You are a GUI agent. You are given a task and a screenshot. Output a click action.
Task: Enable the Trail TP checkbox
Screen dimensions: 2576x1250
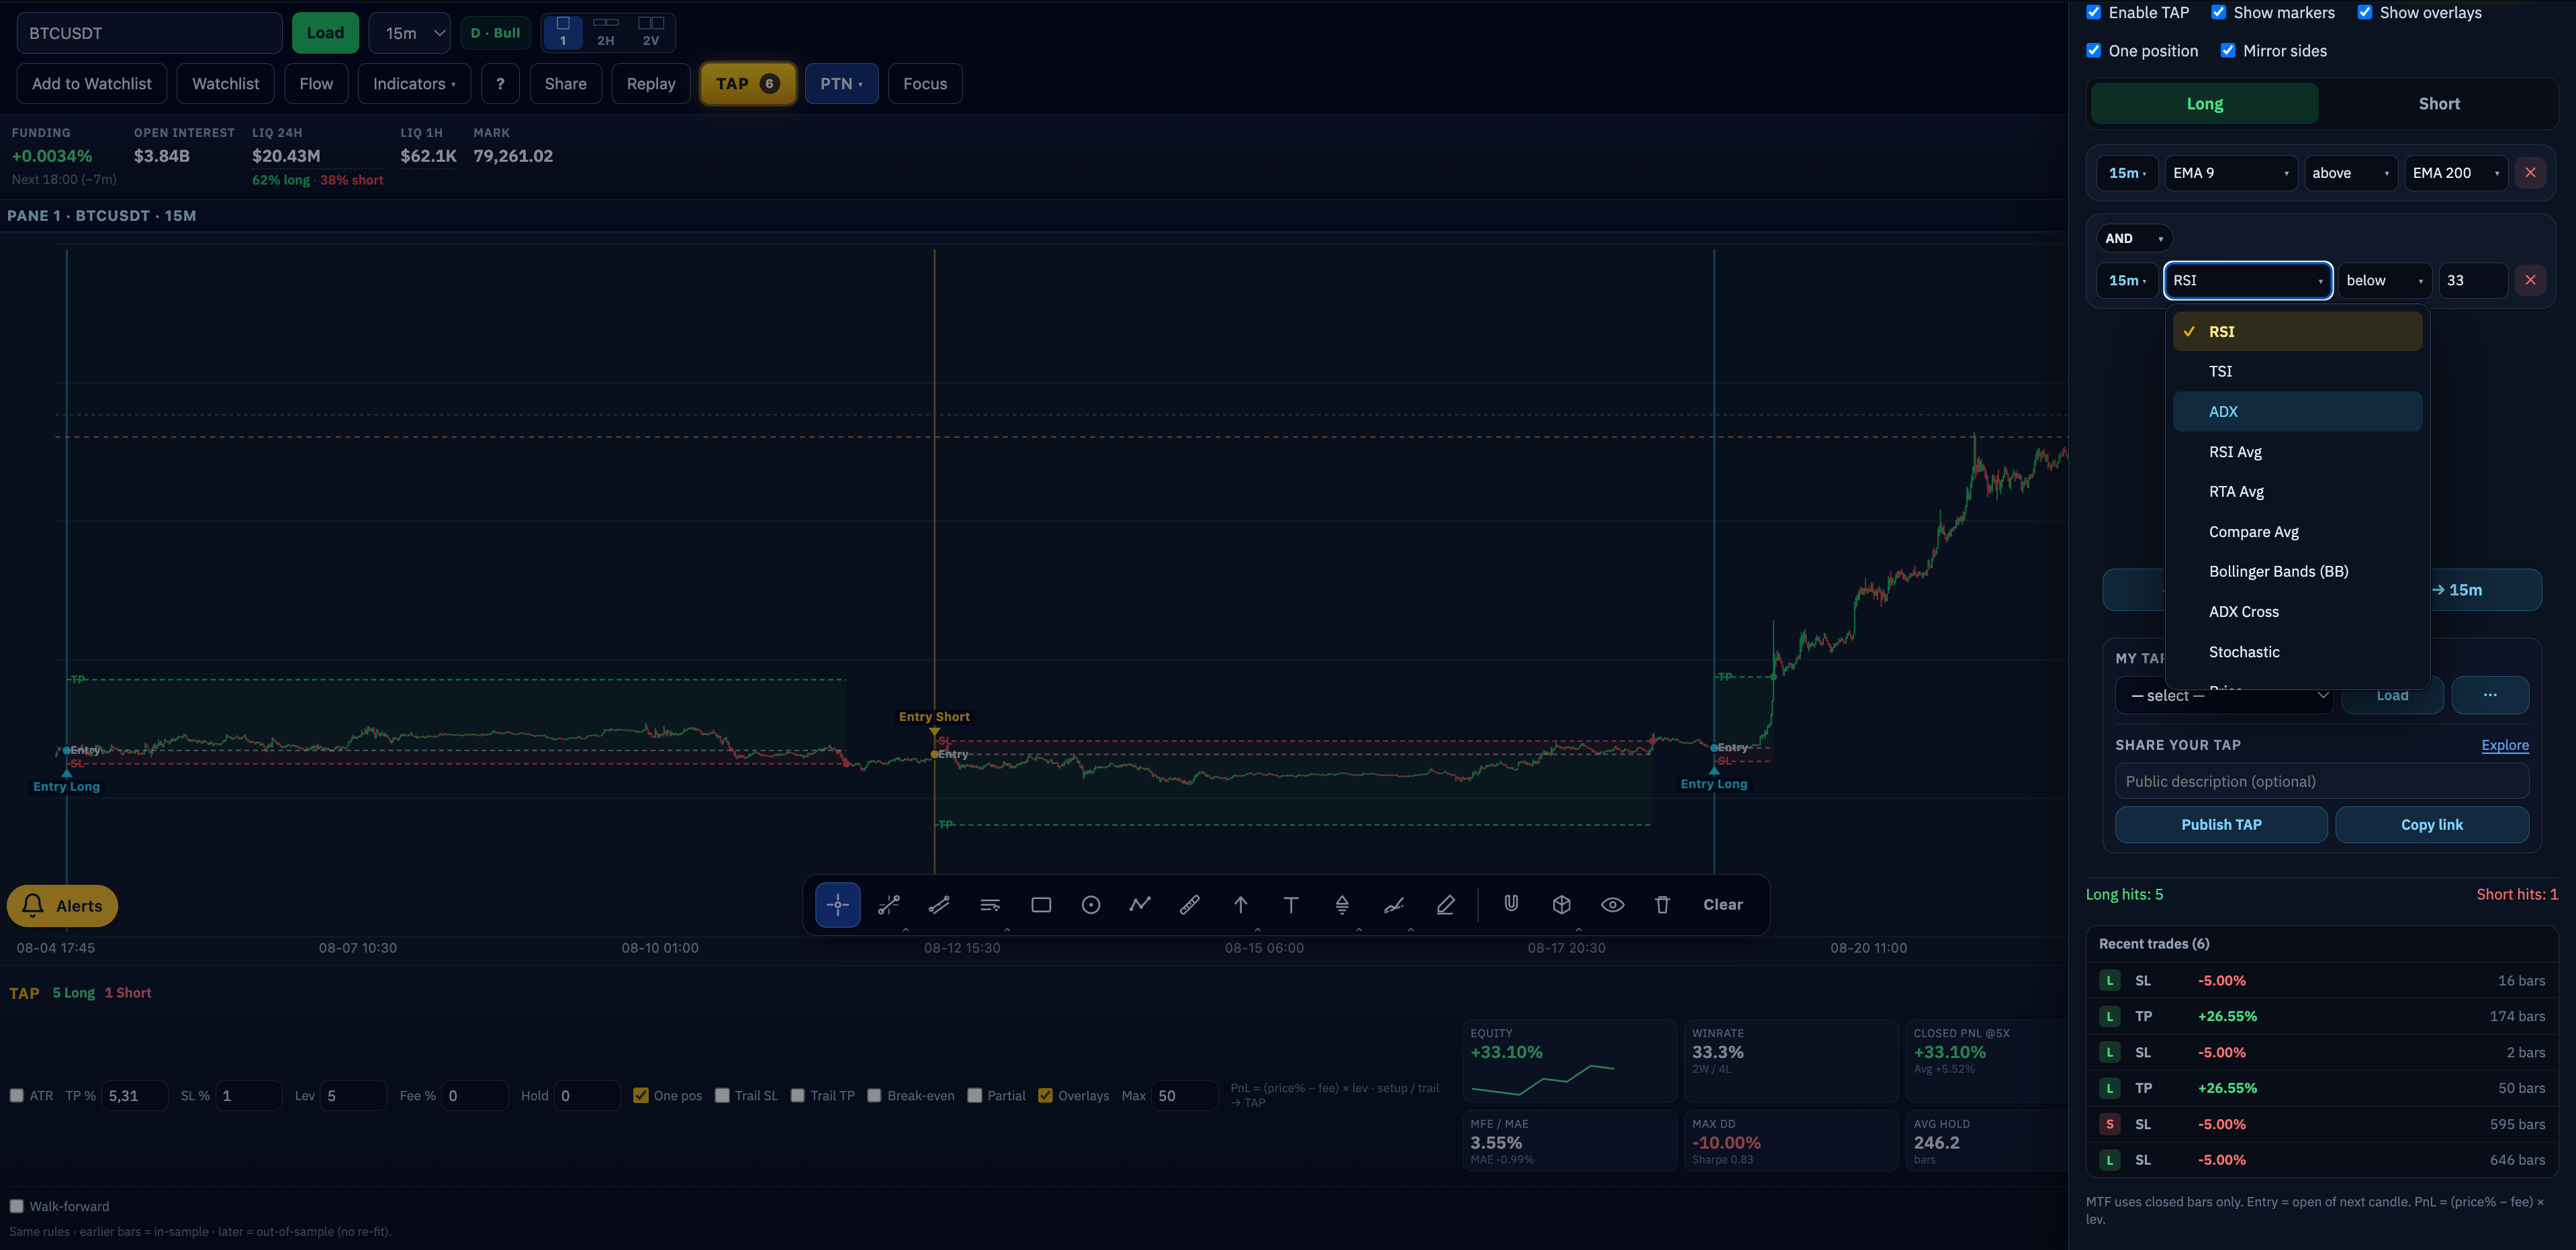(x=797, y=1095)
